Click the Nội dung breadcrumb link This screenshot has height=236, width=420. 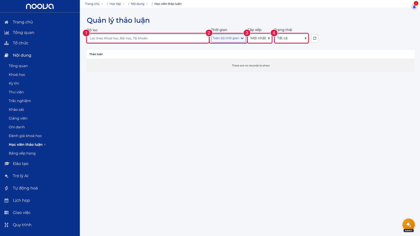coord(138,4)
